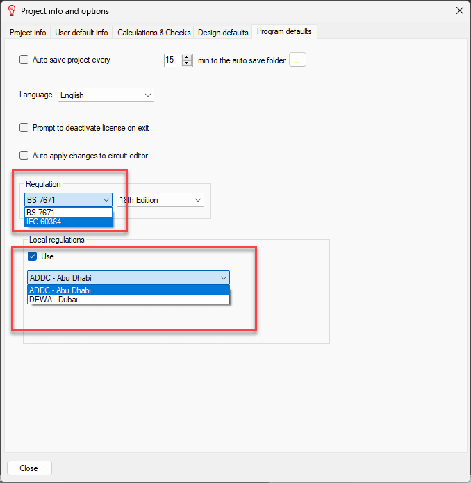Screen dimensions: 471x483
Task: Decrease auto save minutes with down arrow
Action: click(x=186, y=63)
